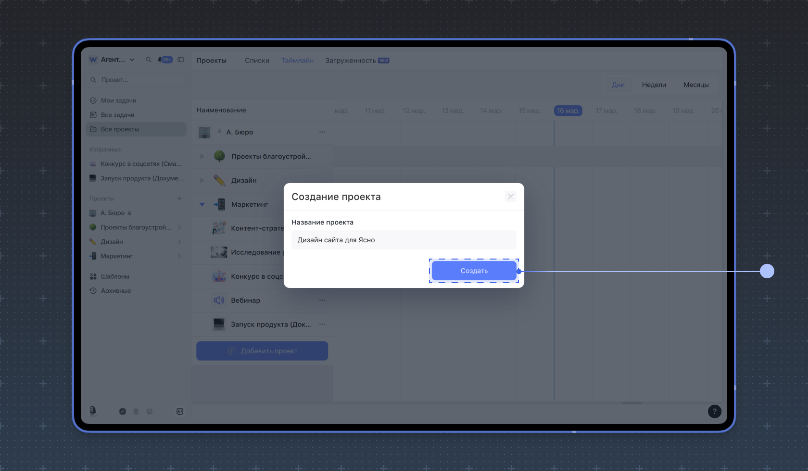
Task: Click the Название проекта input field
Action: coord(404,240)
